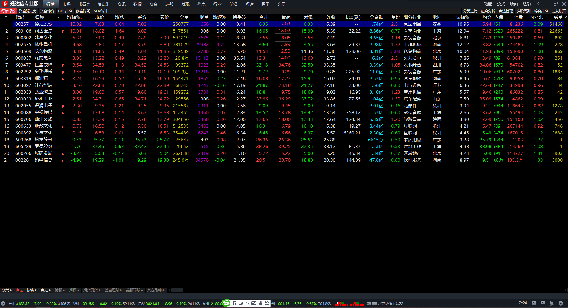
Task: Click the lightning bolt icon at bottom right
Action: 561,303
